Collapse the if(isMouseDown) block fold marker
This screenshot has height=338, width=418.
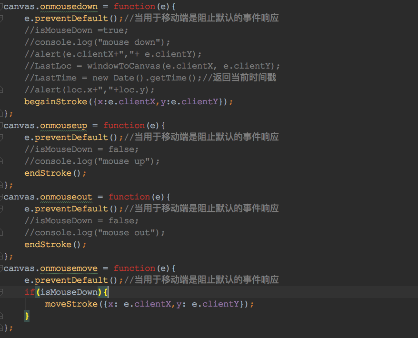(1, 292)
